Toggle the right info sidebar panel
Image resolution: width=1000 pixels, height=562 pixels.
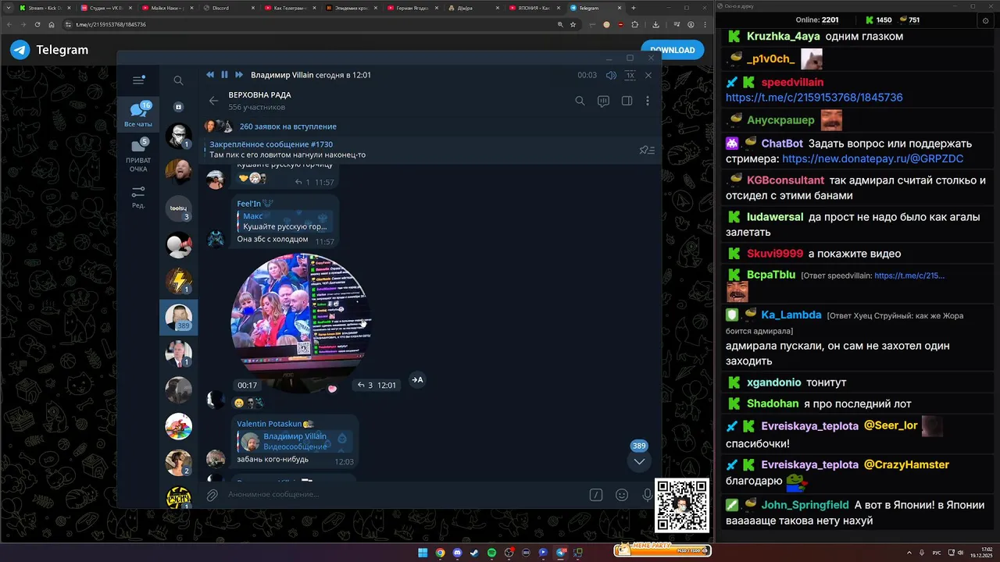[x=627, y=101]
